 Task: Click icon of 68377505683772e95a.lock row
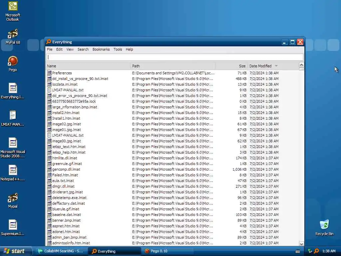tap(49, 101)
